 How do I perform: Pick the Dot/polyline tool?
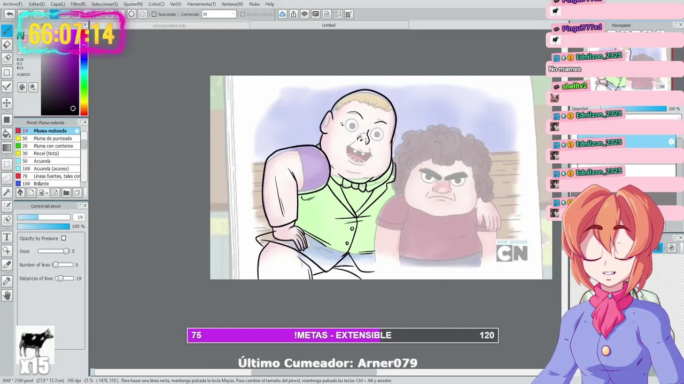pyautogui.click(x=7, y=86)
